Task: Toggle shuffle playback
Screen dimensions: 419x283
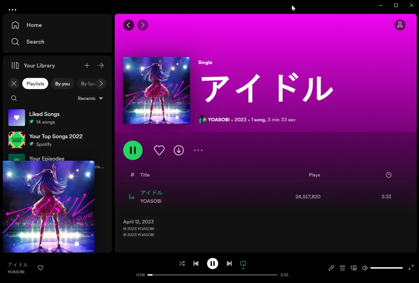Action: pyautogui.click(x=182, y=263)
